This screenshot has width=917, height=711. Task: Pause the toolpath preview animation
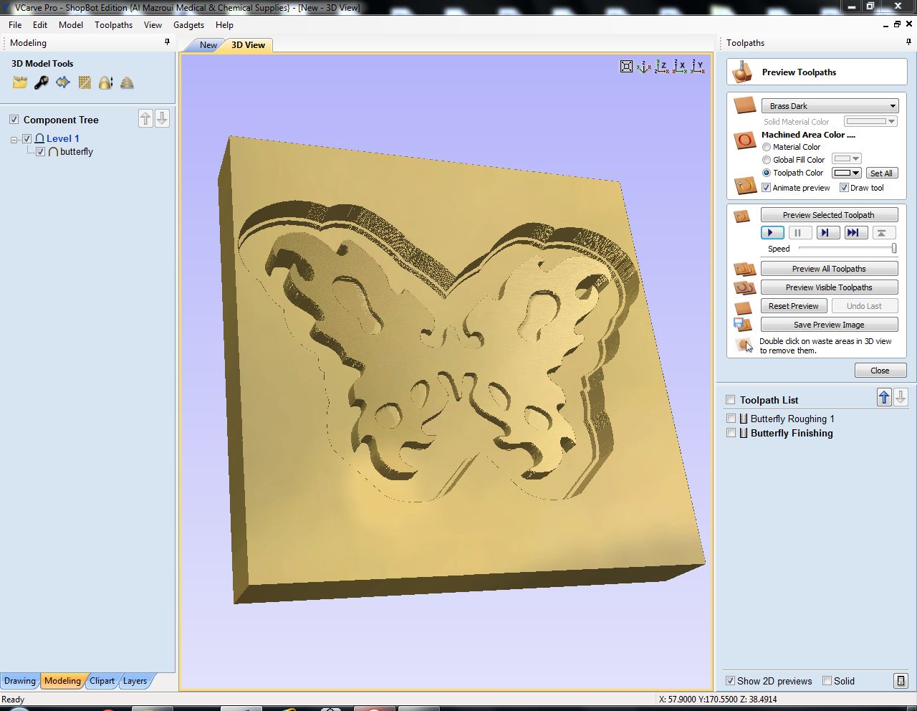click(800, 232)
